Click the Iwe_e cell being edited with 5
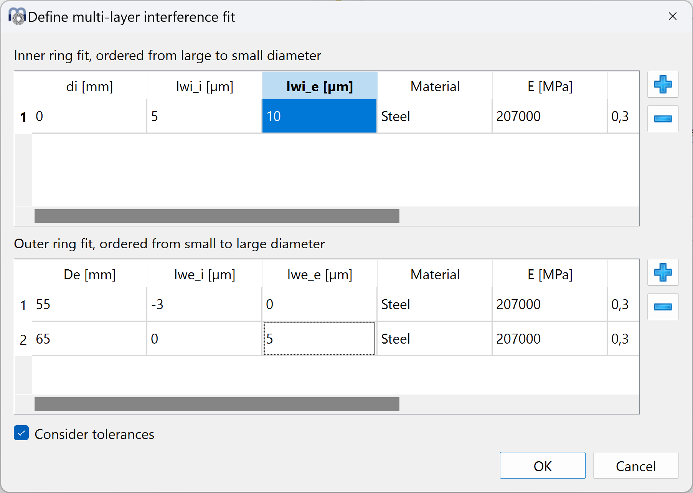 tap(319, 339)
